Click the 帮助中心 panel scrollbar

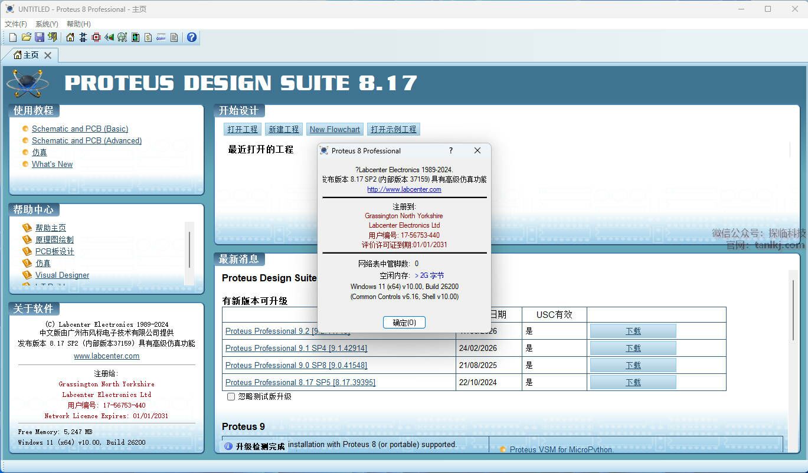pos(189,254)
